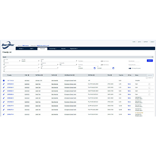
Task: Sort by Shift Date column arrows
Action: click(x=94, y=75)
